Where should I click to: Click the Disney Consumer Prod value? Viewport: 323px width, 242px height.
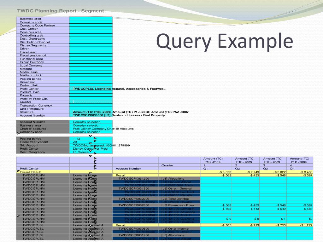click(90, 149)
